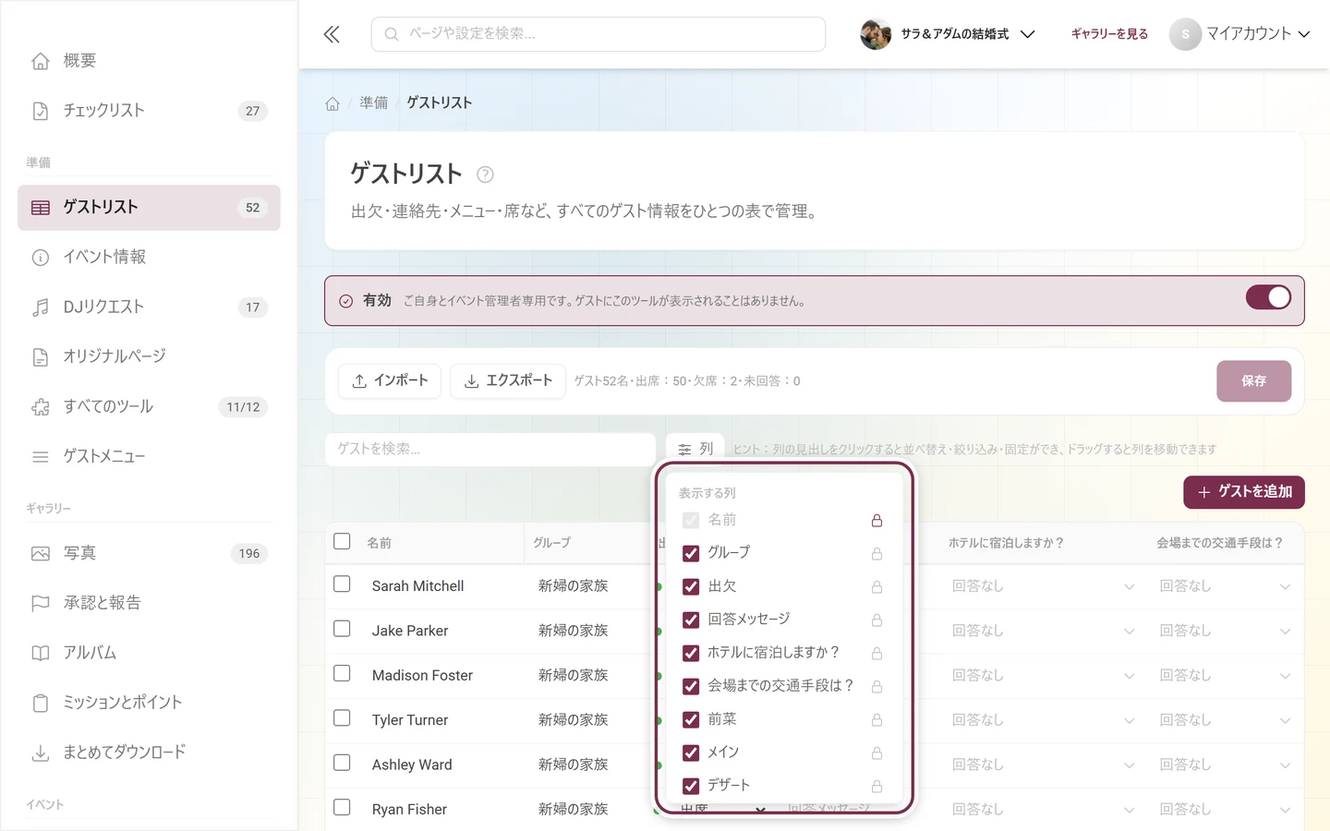Open チェックリスト in sidebar
The height and width of the screenshot is (831, 1330).
tap(149, 111)
